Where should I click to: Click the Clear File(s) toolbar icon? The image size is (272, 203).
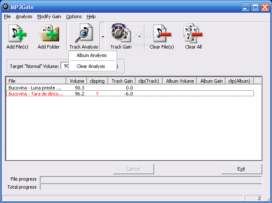pyautogui.click(x=162, y=33)
